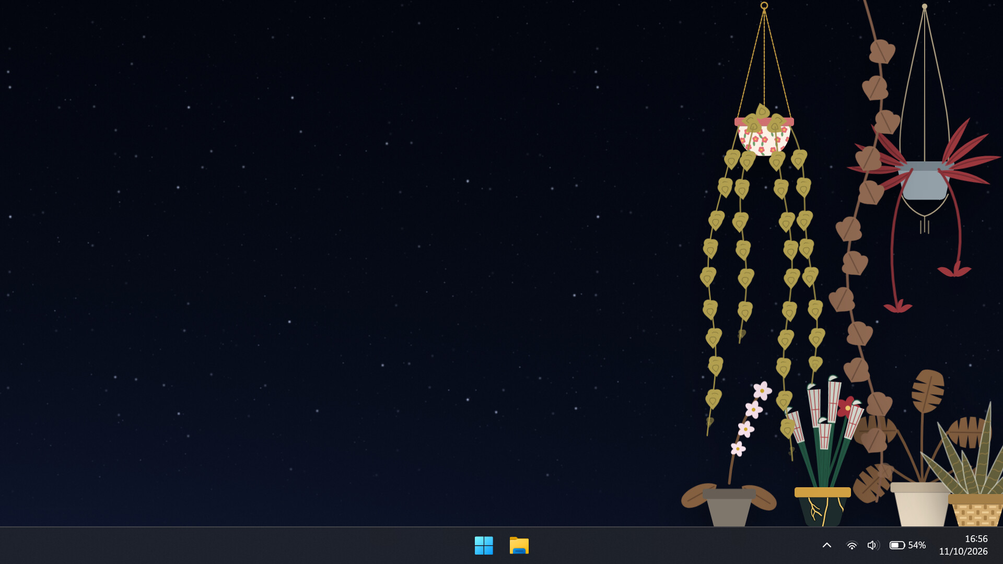Click the speaker volume icon
This screenshot has width=1003, height=564.
point(873,545)
